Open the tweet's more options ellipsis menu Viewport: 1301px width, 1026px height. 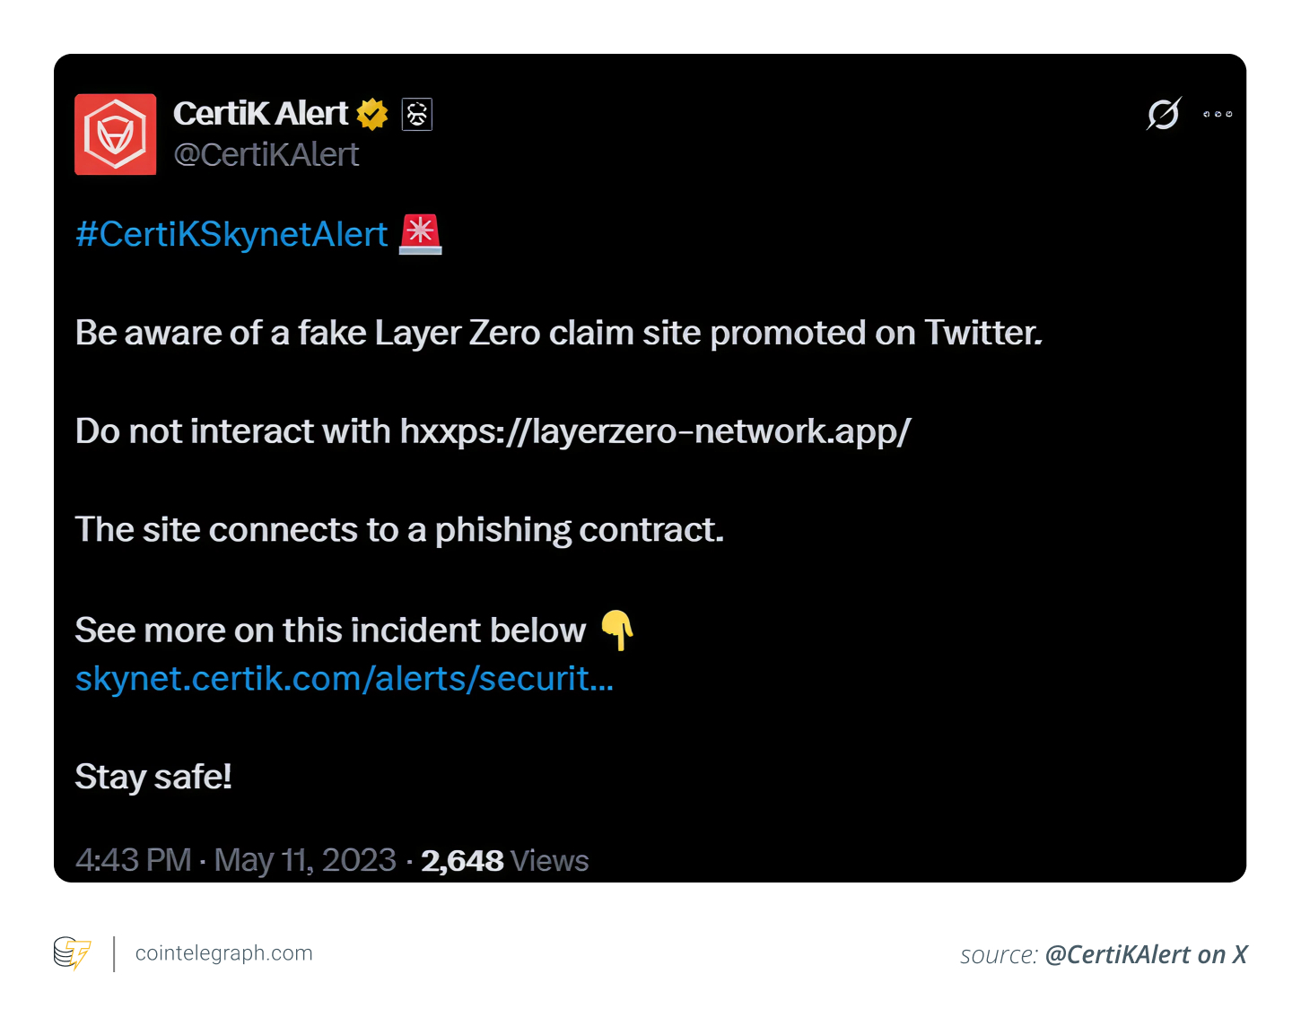click(x=1217, y=114)
